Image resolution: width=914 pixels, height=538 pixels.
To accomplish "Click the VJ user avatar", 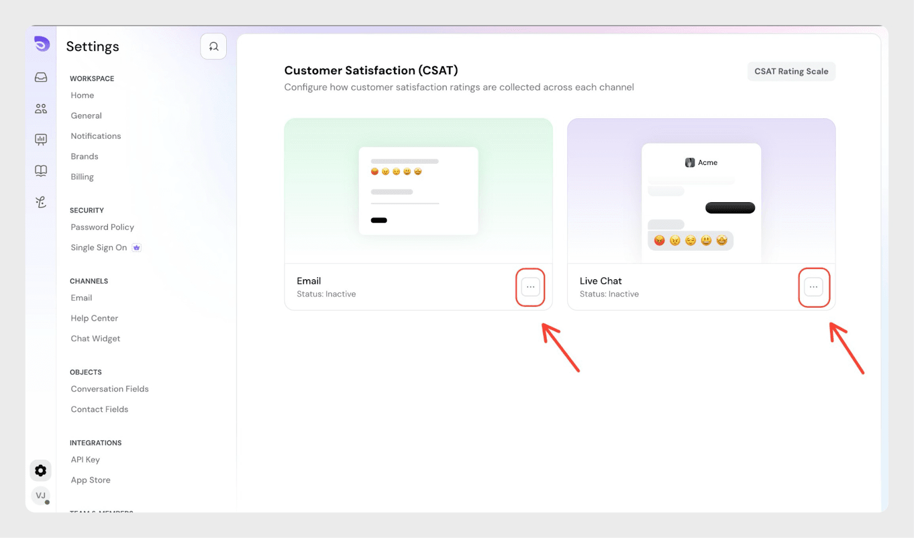I will 41,496.
